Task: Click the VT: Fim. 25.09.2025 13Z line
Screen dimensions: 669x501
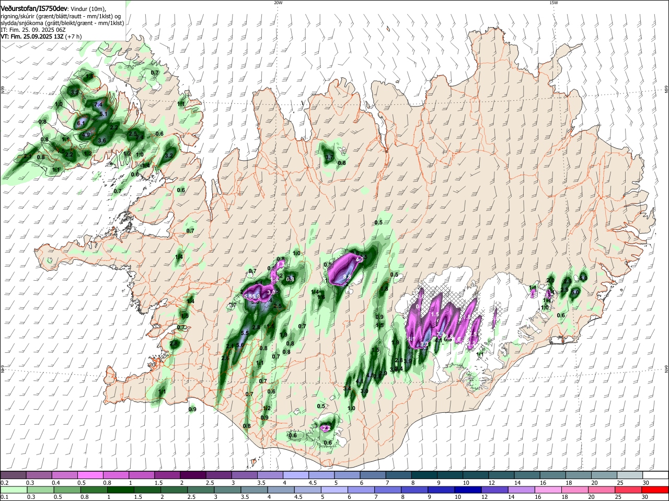Action: click(41, 37)
